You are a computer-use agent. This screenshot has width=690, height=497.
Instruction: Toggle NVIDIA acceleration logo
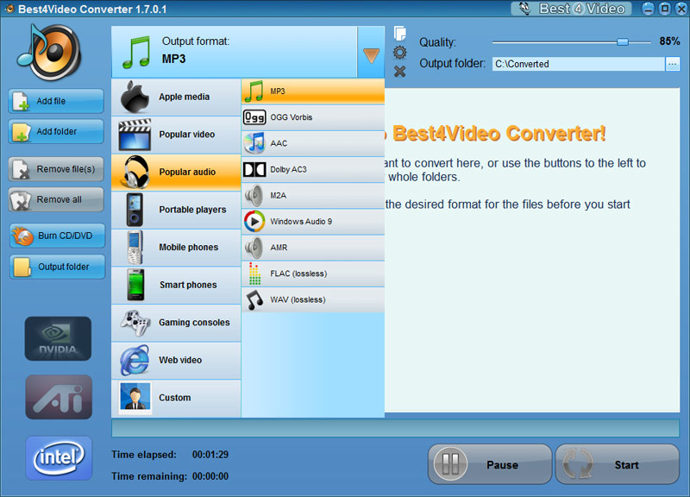(x=58, y=338)
